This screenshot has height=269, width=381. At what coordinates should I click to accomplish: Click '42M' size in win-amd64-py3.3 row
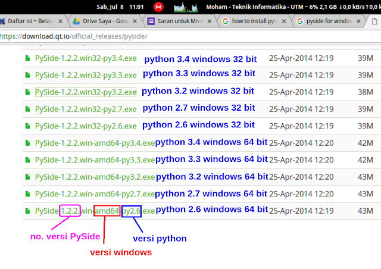click(x=365, y=160)
